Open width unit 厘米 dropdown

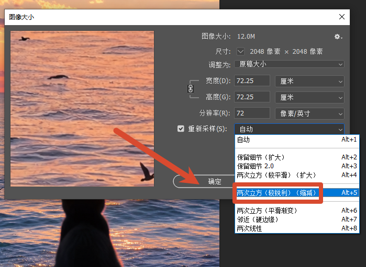309,82
